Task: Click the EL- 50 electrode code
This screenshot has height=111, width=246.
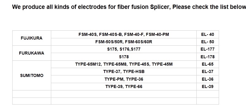Action: pos(208,42)
